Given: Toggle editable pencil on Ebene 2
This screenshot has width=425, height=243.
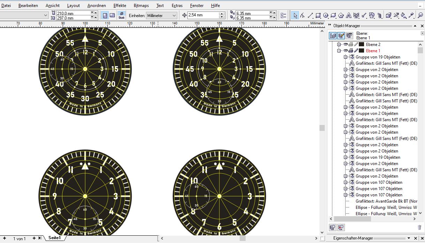Looking at the screenshot, I should coord(356,45).
